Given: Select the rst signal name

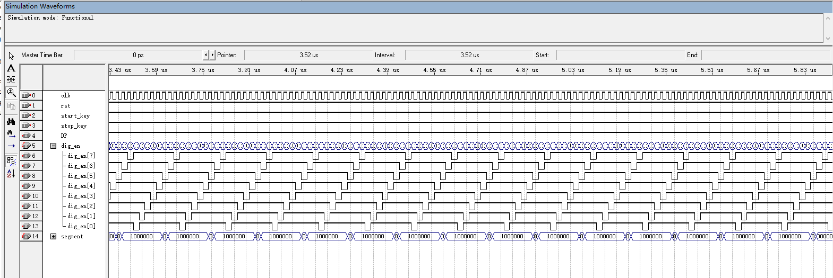Looking at the screenshot, I should click(x=65, y=105).
